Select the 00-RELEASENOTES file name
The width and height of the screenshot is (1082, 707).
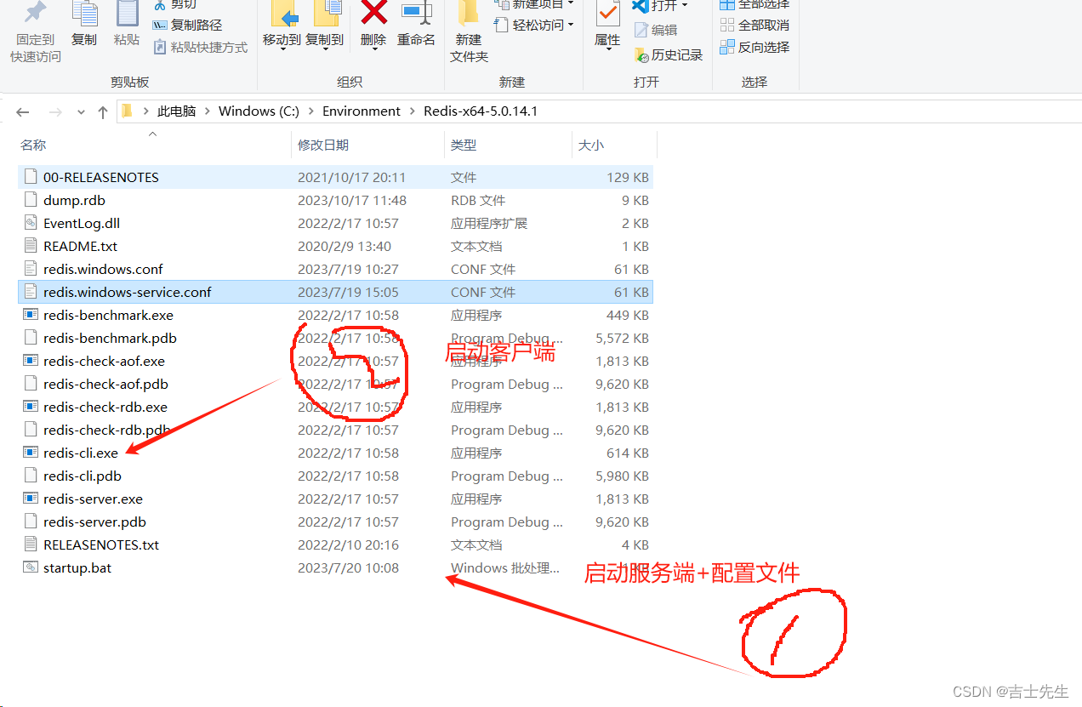pos(101,178)
